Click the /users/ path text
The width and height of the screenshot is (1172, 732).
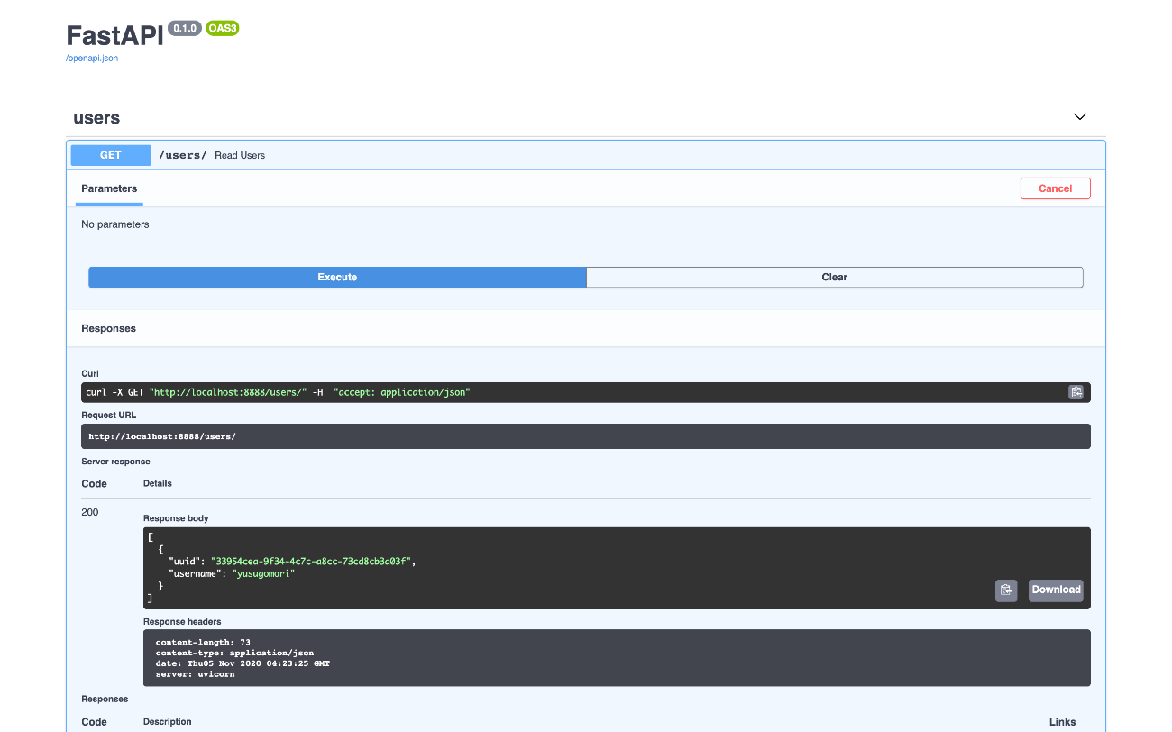point(183,155)
